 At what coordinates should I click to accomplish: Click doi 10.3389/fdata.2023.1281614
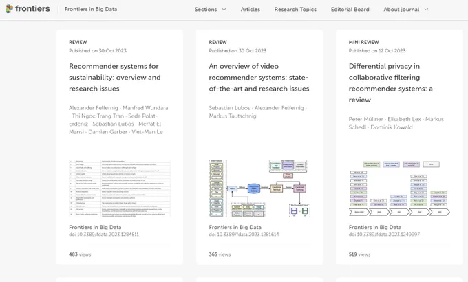[x=244, y=235]
